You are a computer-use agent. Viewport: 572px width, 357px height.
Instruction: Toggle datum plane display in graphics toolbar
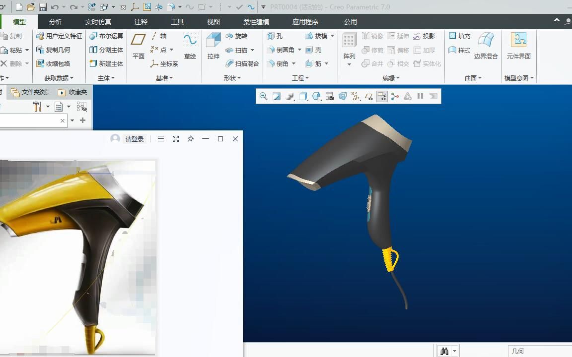point(368,96)
